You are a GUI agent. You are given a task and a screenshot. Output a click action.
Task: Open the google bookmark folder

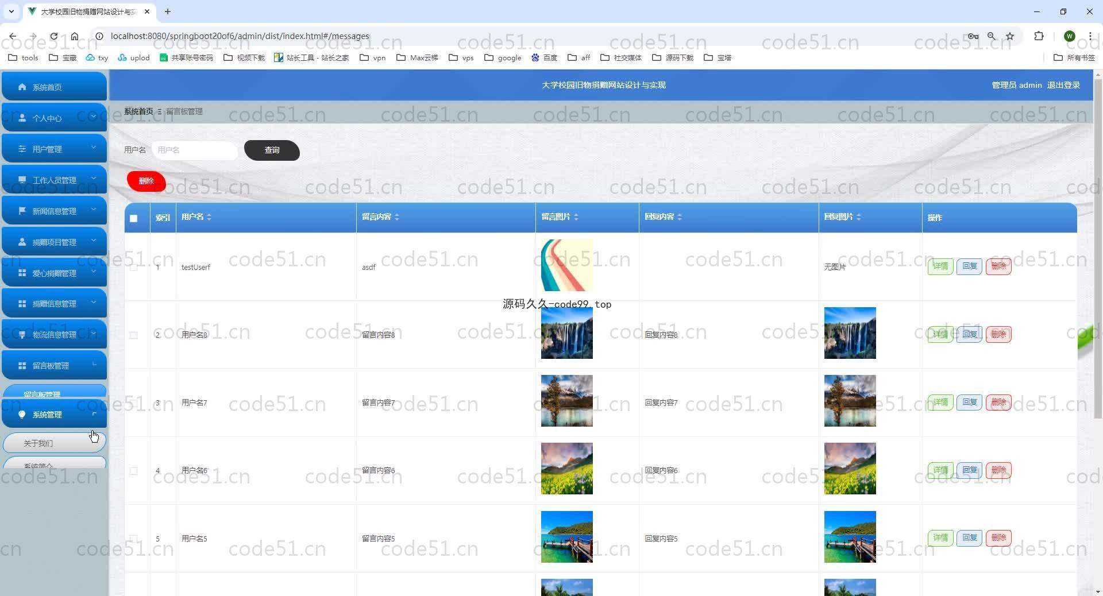coord(503,57)
